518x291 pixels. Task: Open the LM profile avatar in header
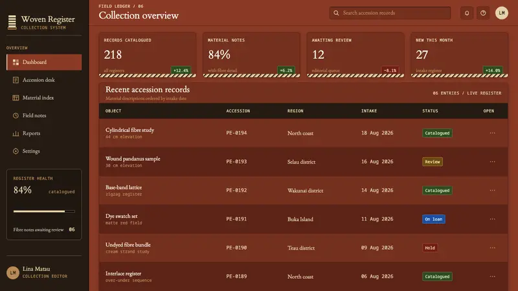(501, 13)
